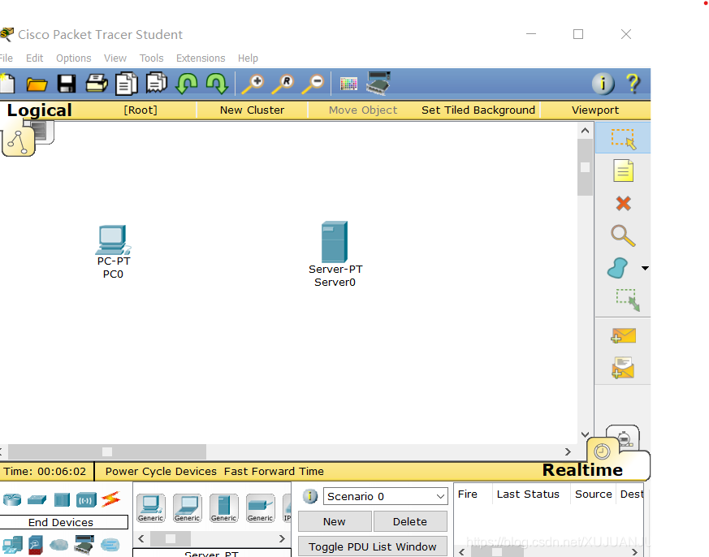Open the Scenario 0 dropdown

point(385,496)
